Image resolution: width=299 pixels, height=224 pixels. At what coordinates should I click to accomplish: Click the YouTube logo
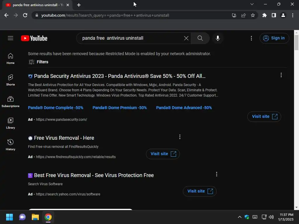tap(34, 38)
